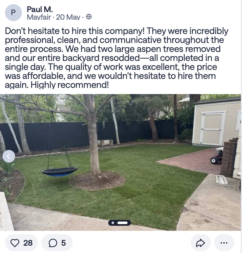Image resolution: width=243 pixels, height=253 pixels.
Task: Open the comments bubble icon
Action: (53, 243)
